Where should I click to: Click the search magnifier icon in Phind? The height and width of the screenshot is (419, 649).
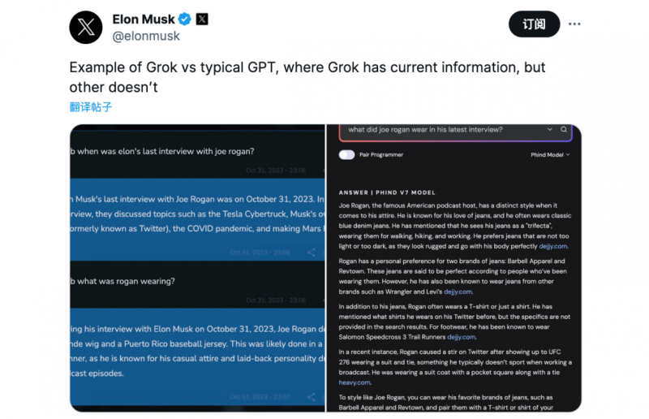[x=564, y=129]
